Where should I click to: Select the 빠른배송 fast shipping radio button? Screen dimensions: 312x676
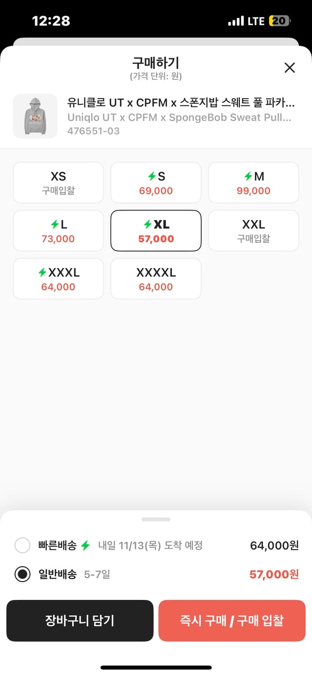[23, 545]
